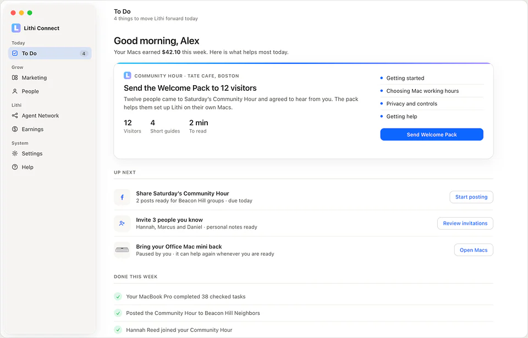
Task: Click the Open Macs button
Action: click(x=474, y=250)
